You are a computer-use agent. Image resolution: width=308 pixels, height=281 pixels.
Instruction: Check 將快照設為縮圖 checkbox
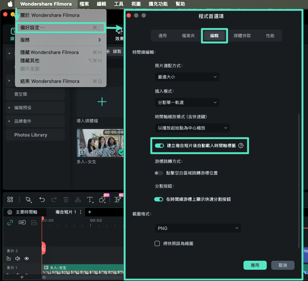pyautogui.click(x=157, y=243)
